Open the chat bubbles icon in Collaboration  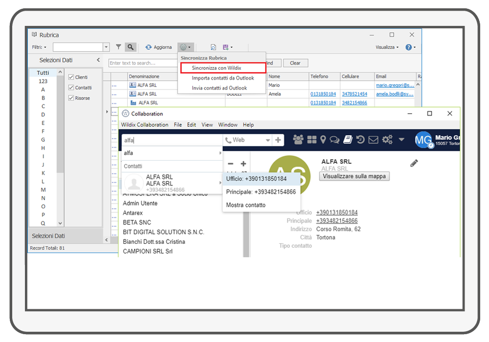pyautogui.click(x=334, y=140)
